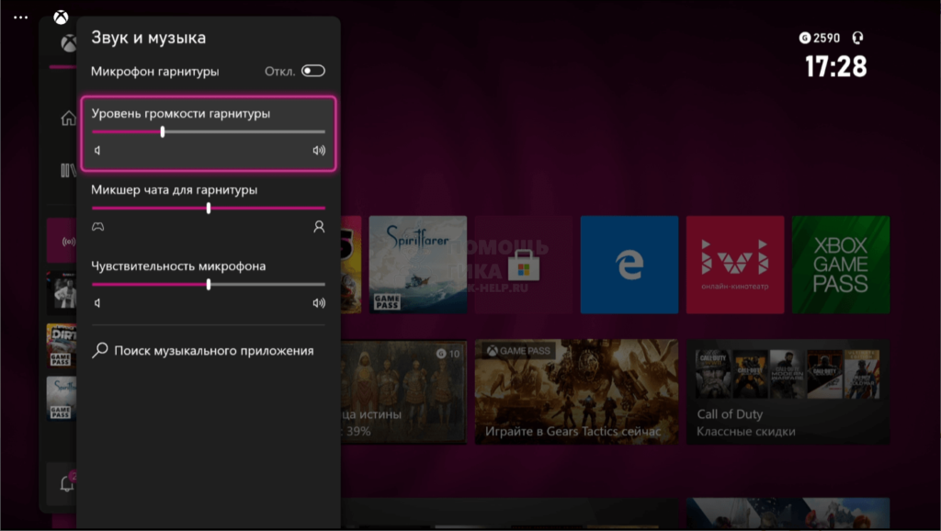Toggle the headset microphone switch

pos(312,71)
